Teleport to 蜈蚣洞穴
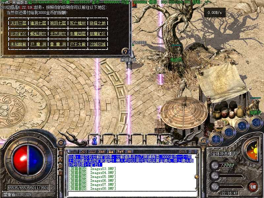 coord(38,34)
